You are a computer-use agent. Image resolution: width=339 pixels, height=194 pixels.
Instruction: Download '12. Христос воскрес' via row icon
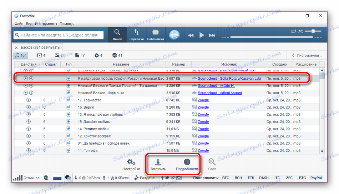[x=28, y=136]
